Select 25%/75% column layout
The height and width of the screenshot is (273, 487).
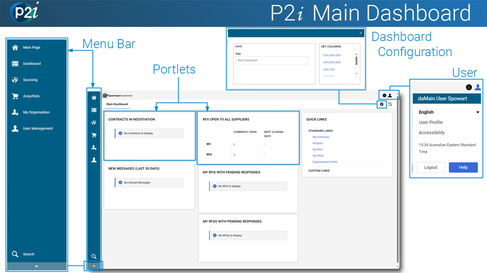point(329,70)
